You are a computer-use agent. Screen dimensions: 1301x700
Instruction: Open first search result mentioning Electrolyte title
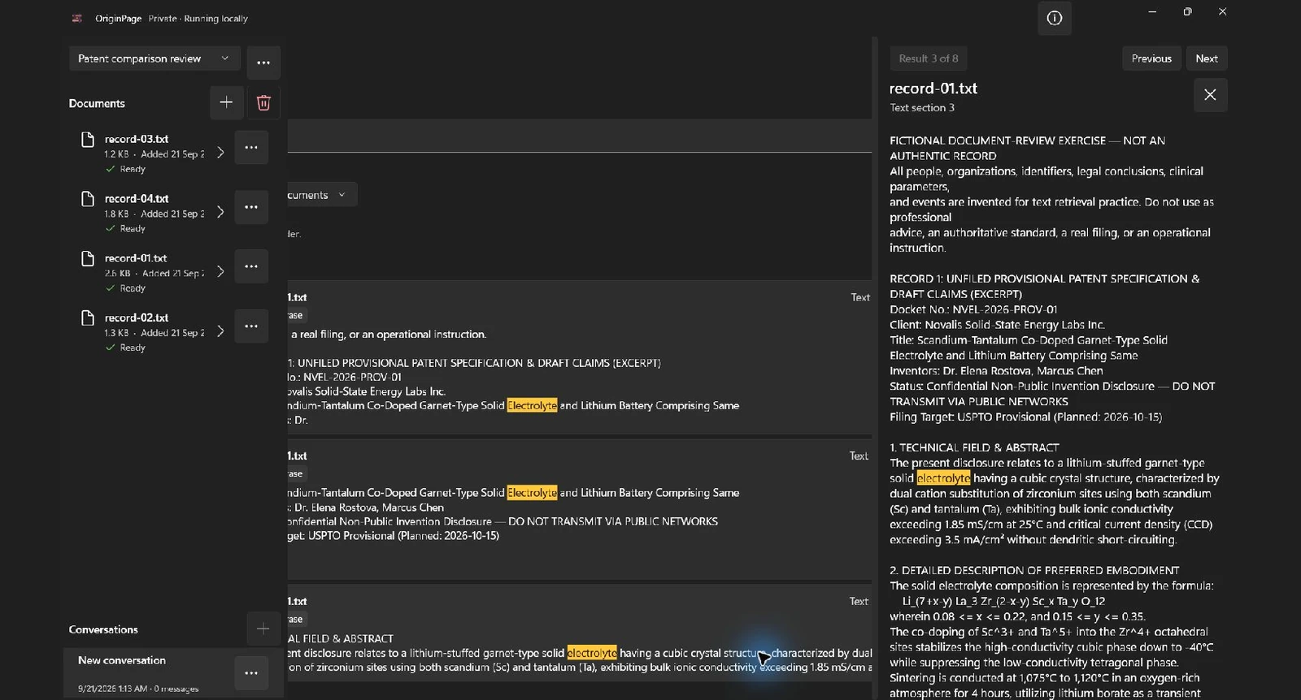580,357
